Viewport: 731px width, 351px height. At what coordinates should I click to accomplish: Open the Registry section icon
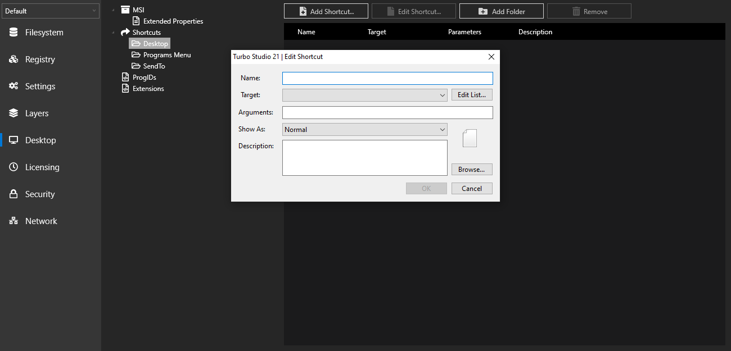click(x=13, y=60)
